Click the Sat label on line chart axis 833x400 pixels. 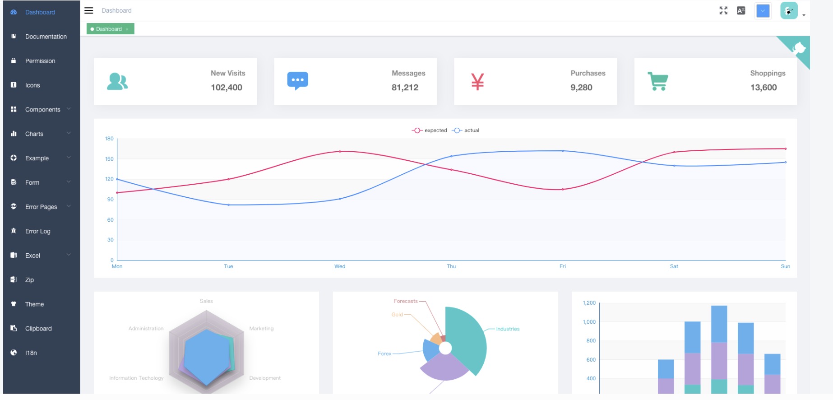pos(674,266)
